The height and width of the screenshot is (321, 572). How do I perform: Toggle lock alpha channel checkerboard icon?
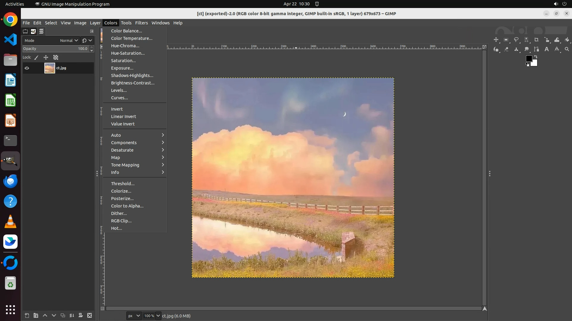point(56,57)
